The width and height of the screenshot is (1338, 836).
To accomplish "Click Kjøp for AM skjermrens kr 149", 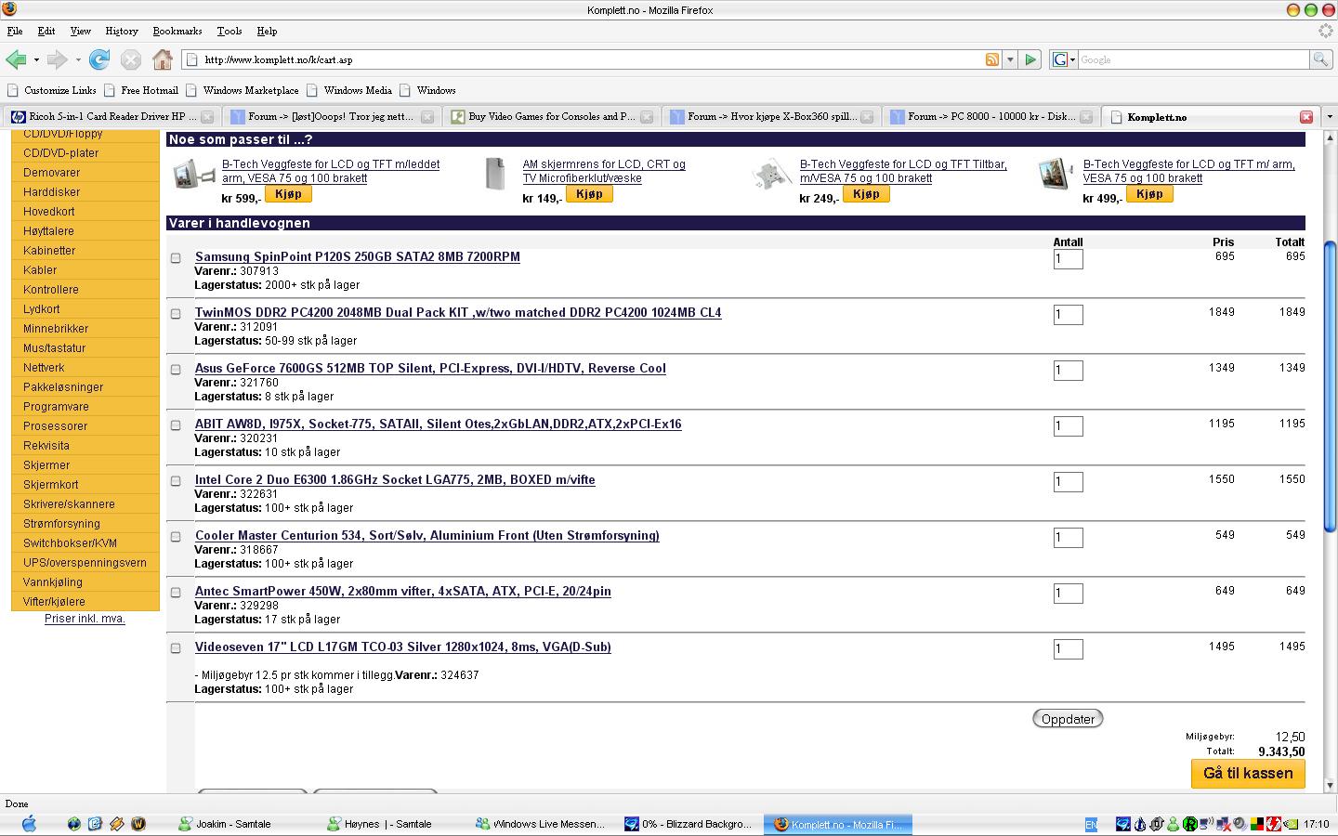I will coord(589,194).
